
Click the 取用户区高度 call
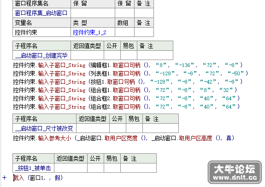point(195,138)
